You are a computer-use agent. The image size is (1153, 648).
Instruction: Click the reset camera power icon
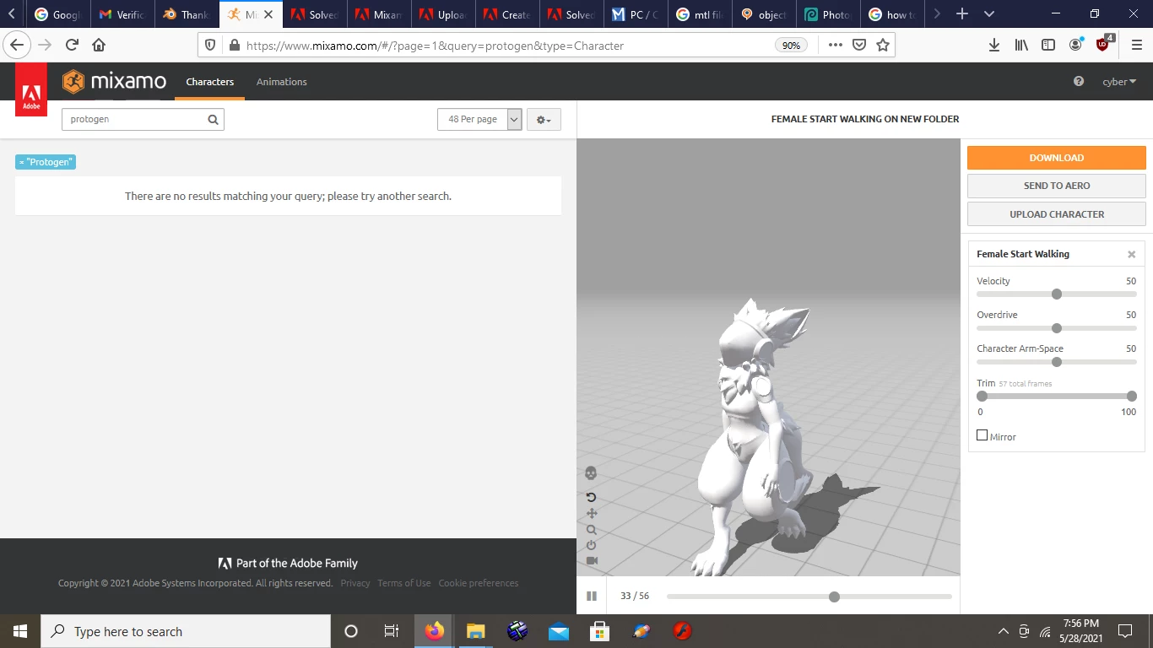592,545
